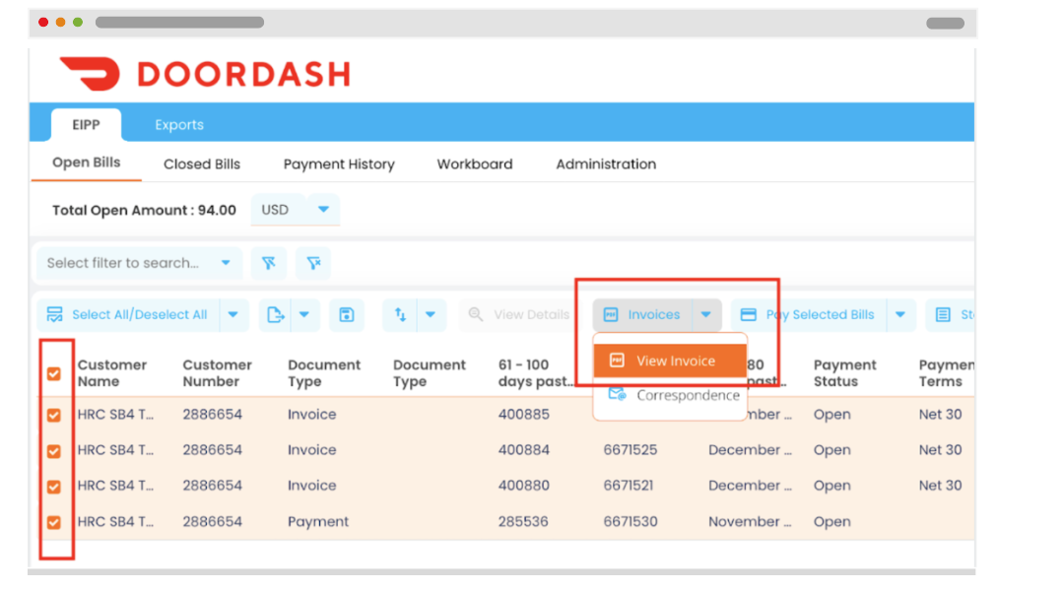Switch to the Closed Bills tab
The width and height of the screenshot is (1064, 591).
click(x=201, y=164)
